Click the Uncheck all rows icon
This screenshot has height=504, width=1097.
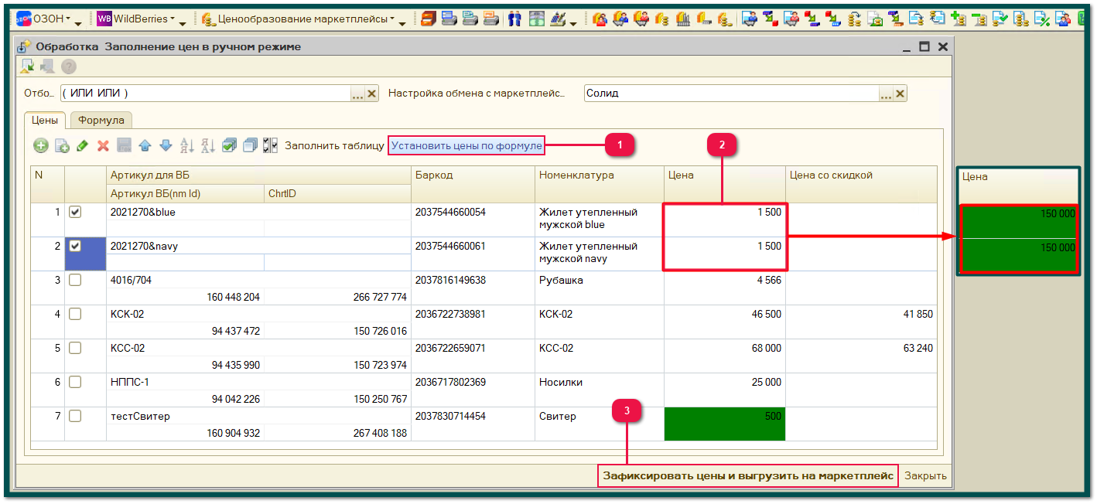pos(249,145)
